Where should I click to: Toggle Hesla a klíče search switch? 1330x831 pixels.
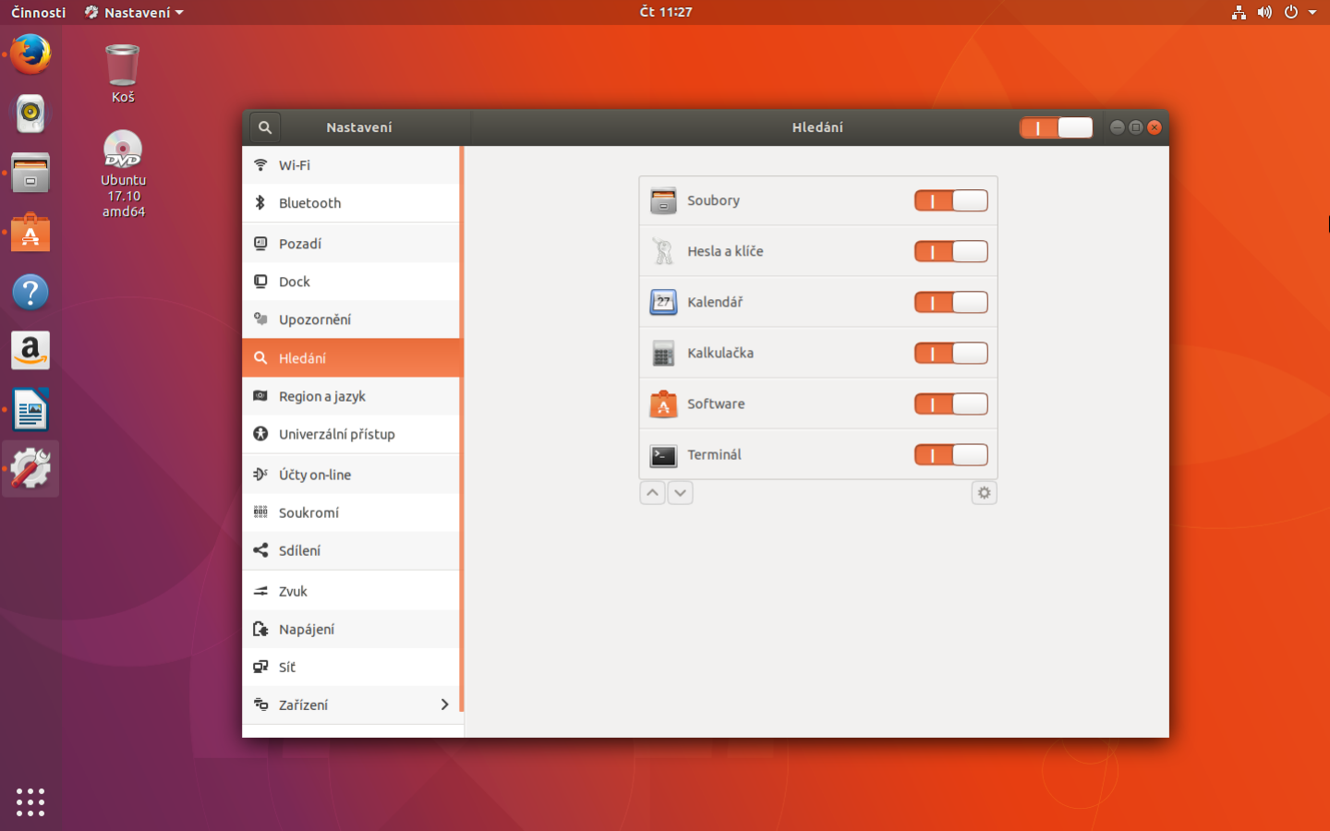tap(950, 251)
